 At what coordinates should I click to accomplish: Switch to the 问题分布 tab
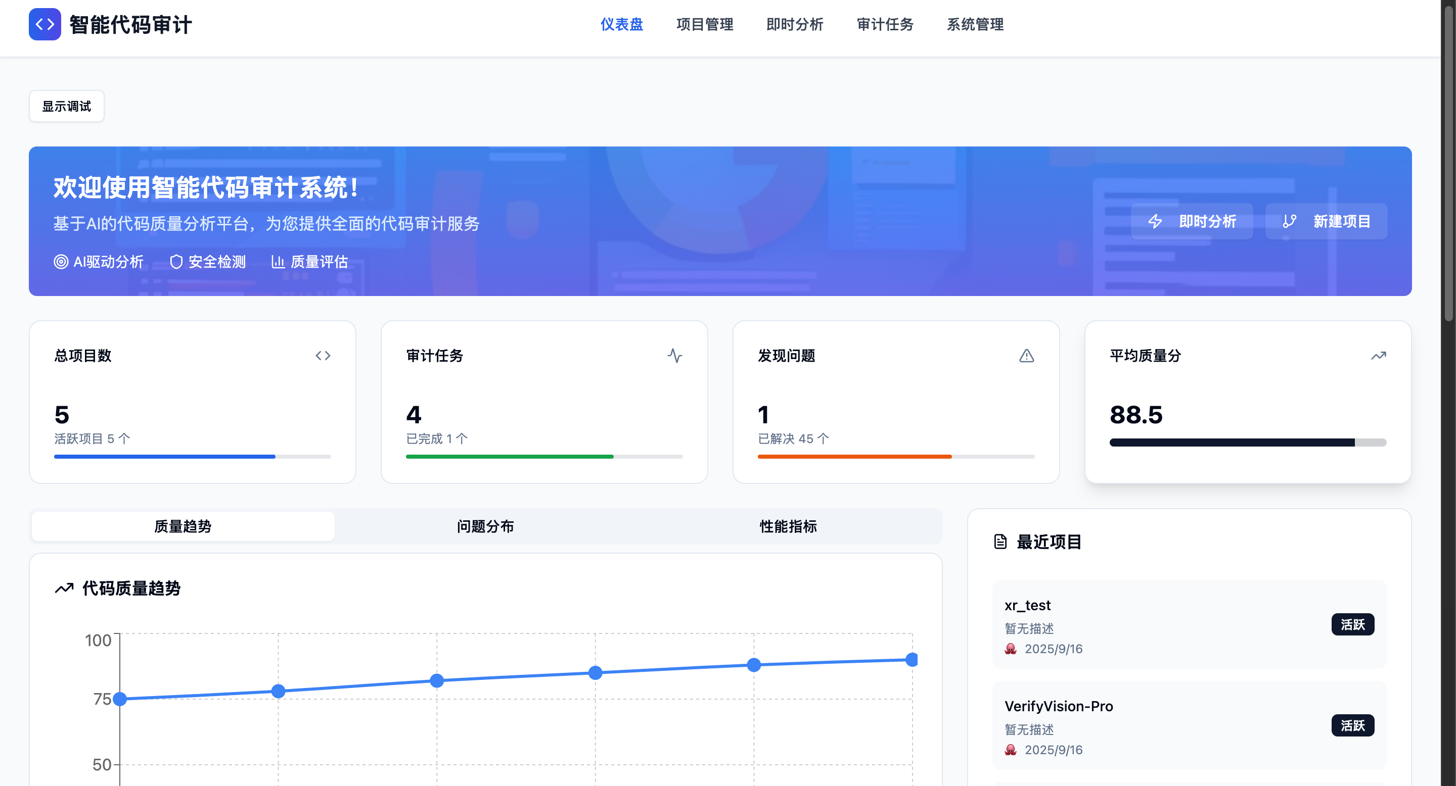[485, 526]
